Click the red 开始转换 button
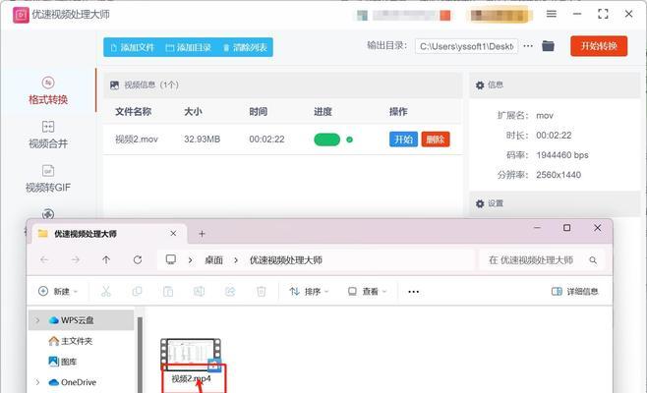Screen dimensions: 647x393 tap(599, 46)
